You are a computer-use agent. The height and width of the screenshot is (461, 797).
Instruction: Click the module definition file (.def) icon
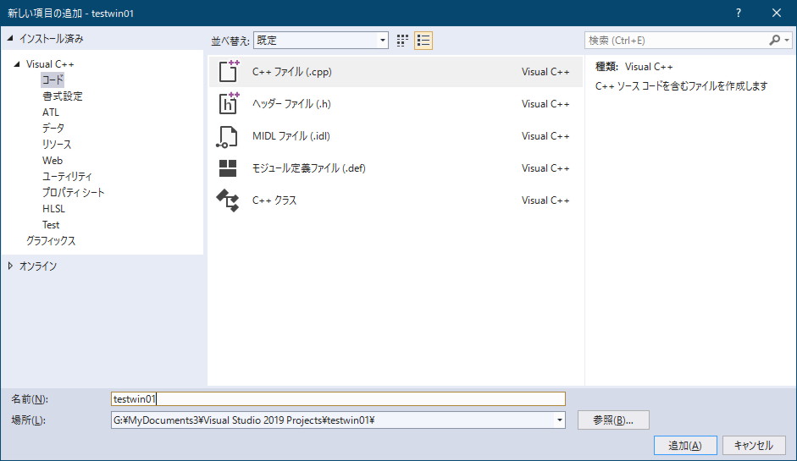(x=227, y=168)
